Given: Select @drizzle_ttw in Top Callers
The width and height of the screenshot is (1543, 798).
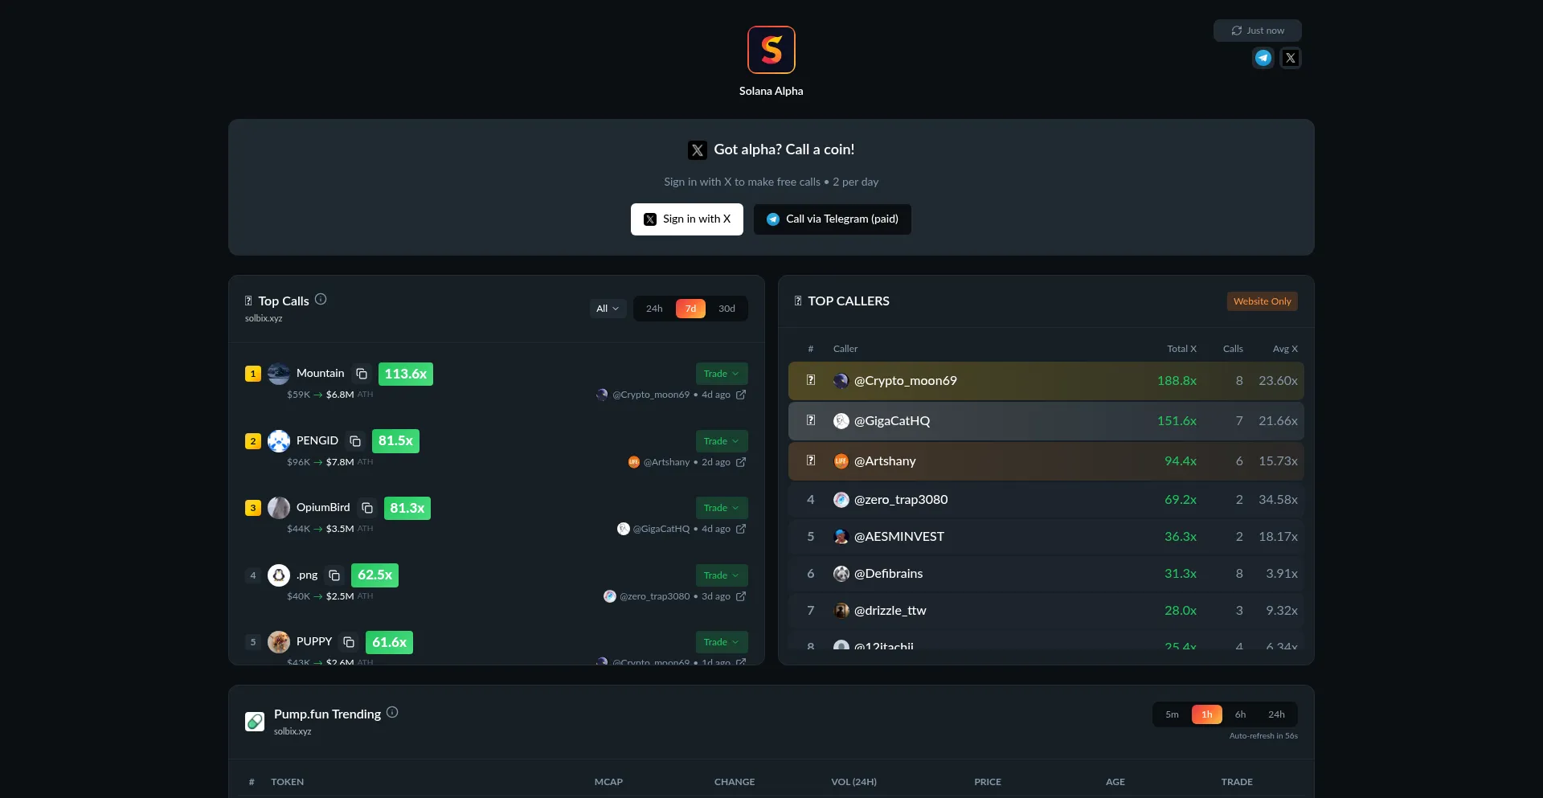Looking at the screenshot, I should (x=1046, y=611).
